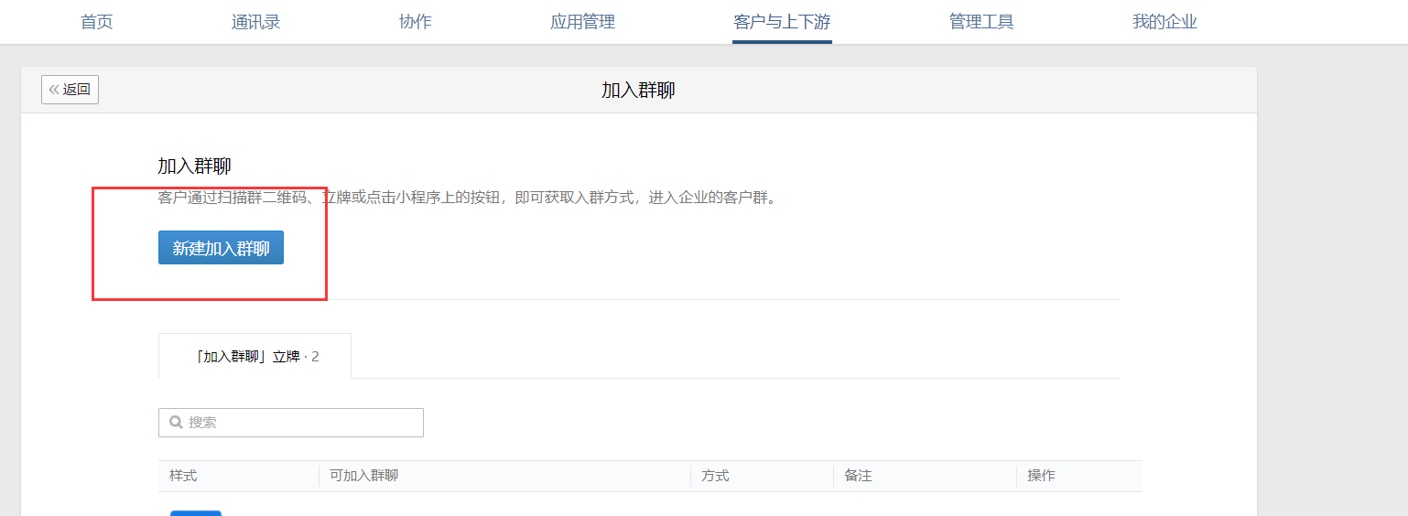Click the 样式 column header

183,476
